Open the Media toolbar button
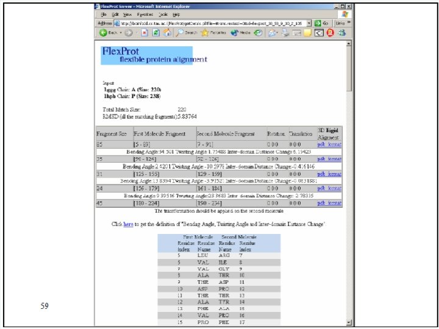The image size is (439, 329). coord(240,33)
